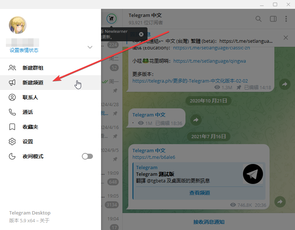Open 收藏夹 saved messages

coord(51,127)
